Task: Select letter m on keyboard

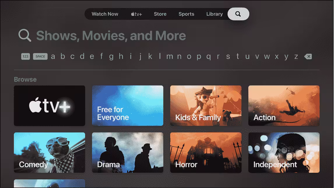Action: (170, 57)
